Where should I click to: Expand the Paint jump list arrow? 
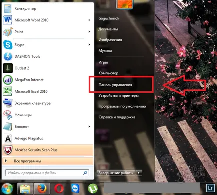89,32
